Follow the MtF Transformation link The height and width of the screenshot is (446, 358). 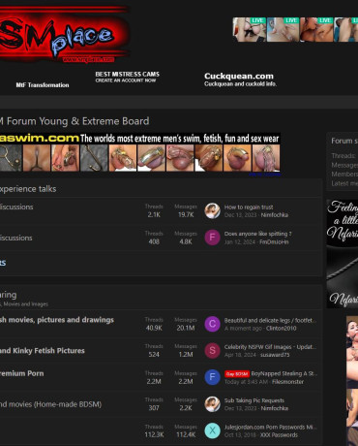(x=43, y=85)
